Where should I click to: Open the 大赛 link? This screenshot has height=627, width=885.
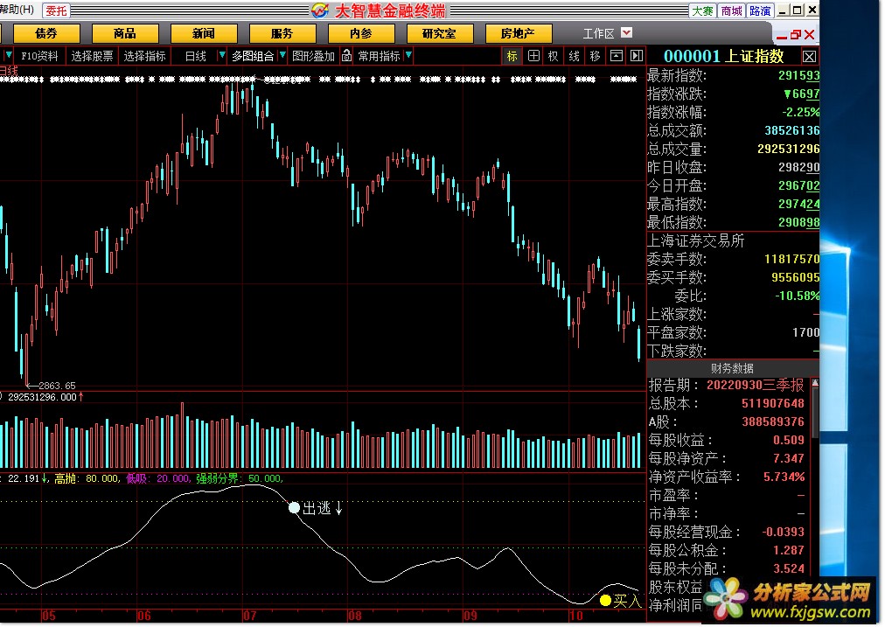click(702, 10)
